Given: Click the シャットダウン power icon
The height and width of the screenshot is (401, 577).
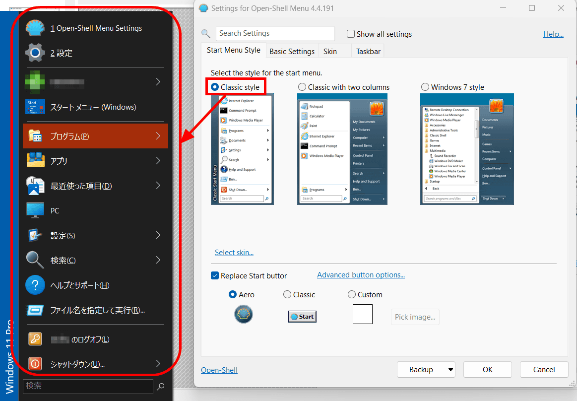Looking at the screenshot, I should 35,363.
